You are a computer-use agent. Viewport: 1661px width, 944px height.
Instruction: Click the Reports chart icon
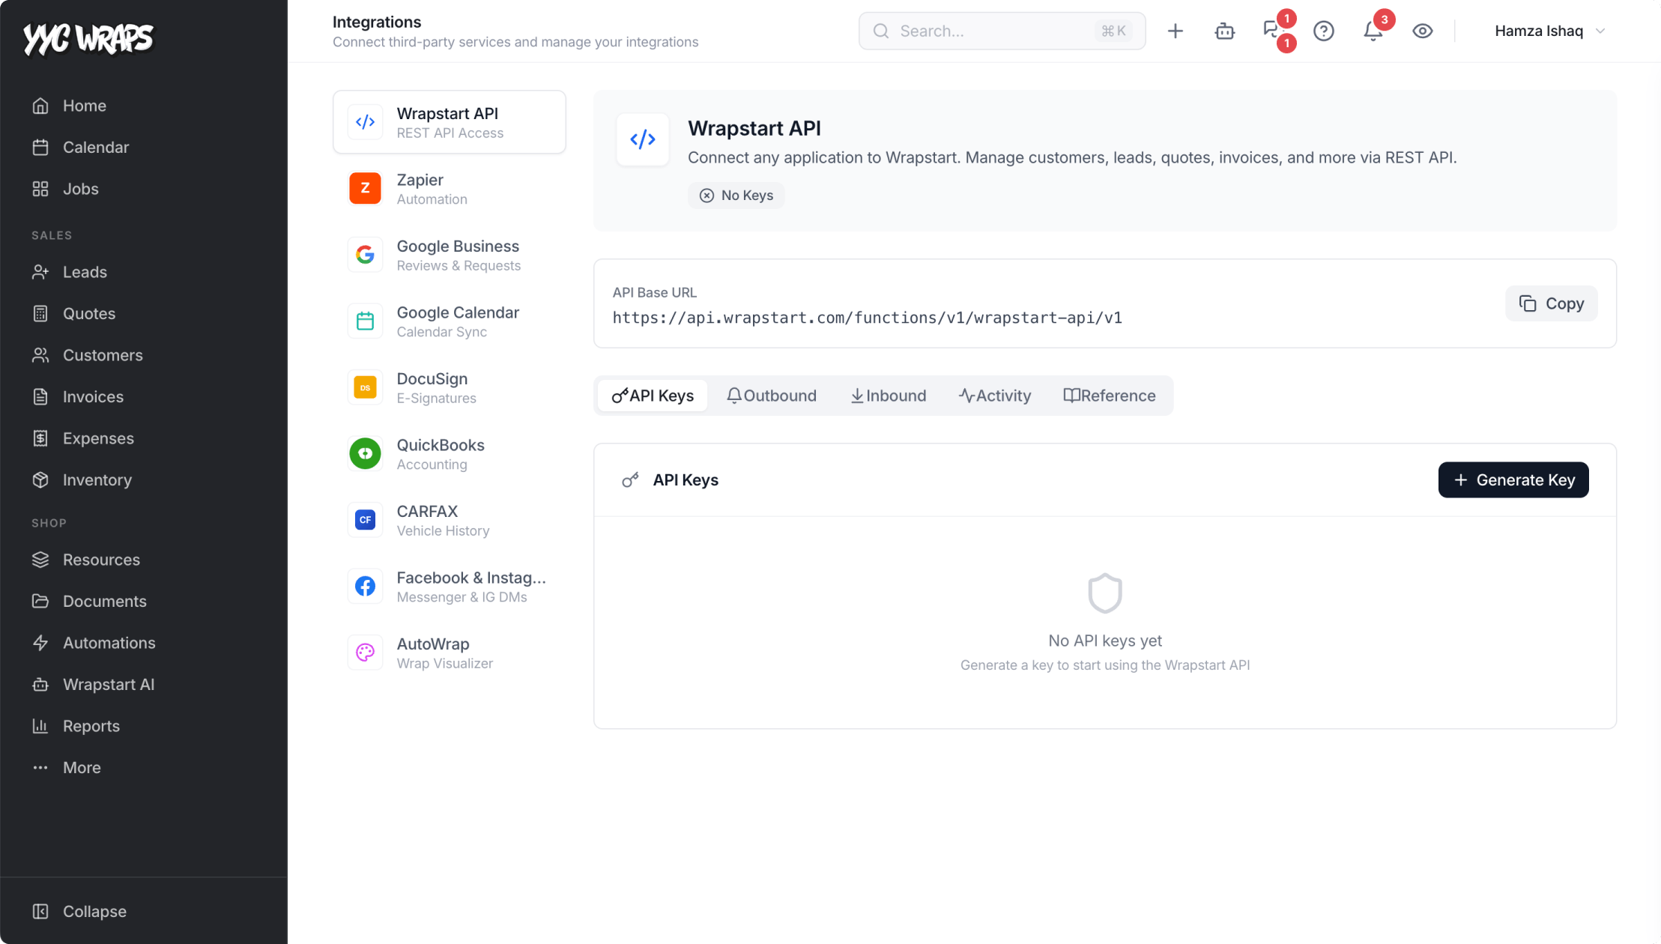[40, 726]
